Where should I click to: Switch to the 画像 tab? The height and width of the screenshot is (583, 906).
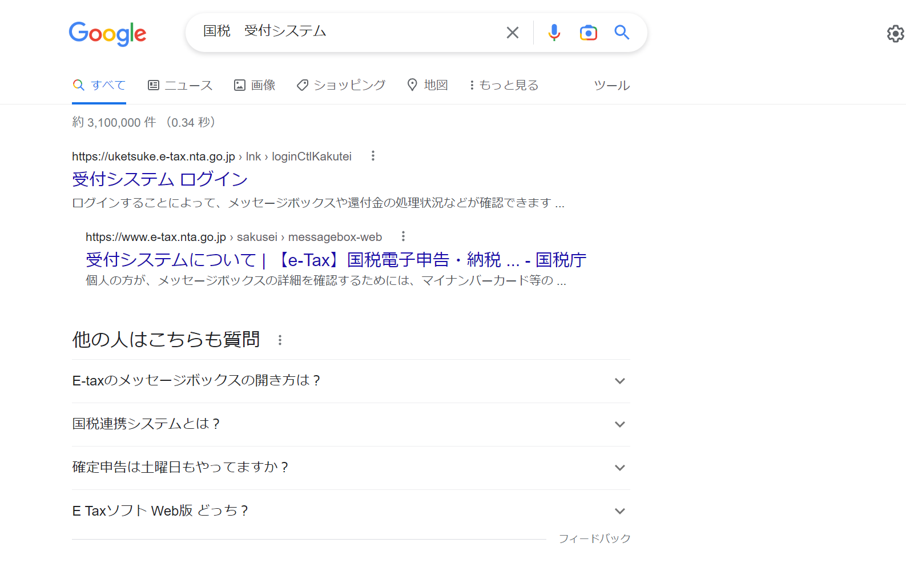tap(255, 86)
